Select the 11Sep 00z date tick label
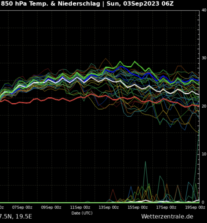The width and height of the screenshot is (207, 223). coord(80,207)
